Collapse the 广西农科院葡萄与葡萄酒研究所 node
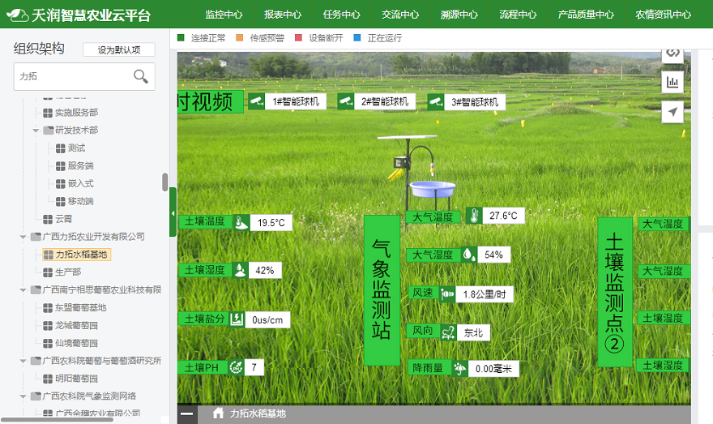Image resolution: width=713 pixels, height=424 pixels. click(x=23, y=361)
